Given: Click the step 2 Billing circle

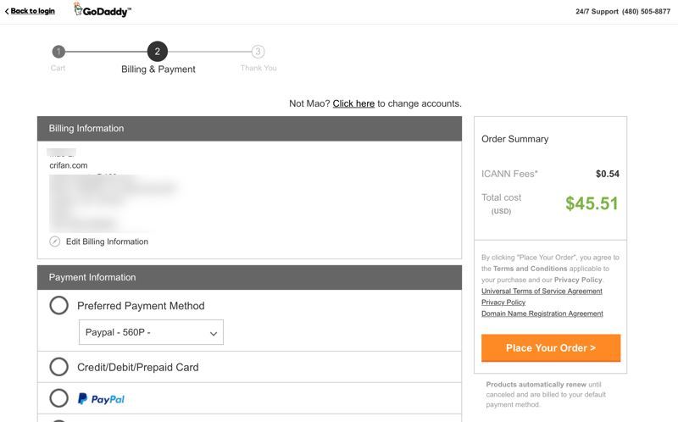Looking at the screenshot, I should click(x=157, y=52).
